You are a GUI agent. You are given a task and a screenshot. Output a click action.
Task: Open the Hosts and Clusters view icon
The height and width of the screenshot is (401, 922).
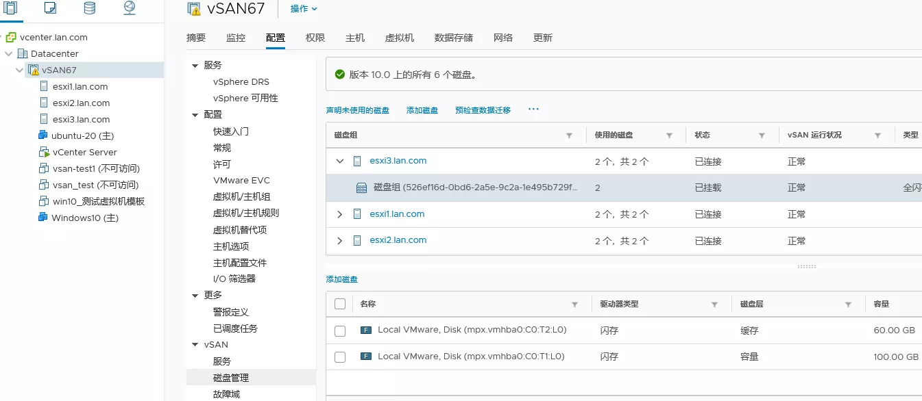10,8
